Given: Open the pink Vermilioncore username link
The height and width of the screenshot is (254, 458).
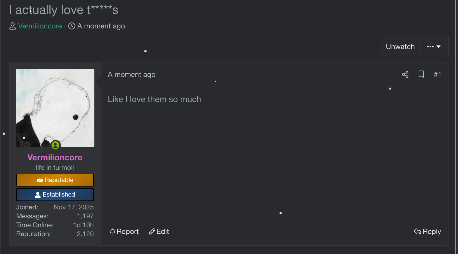Looking at the screenshot, I should pos(55,158).
